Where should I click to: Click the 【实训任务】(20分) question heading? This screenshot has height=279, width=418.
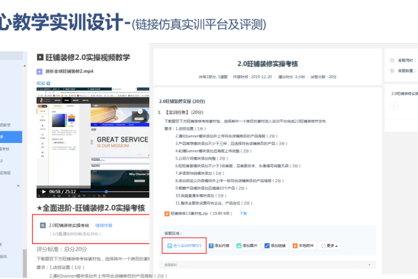coord(184,112)
